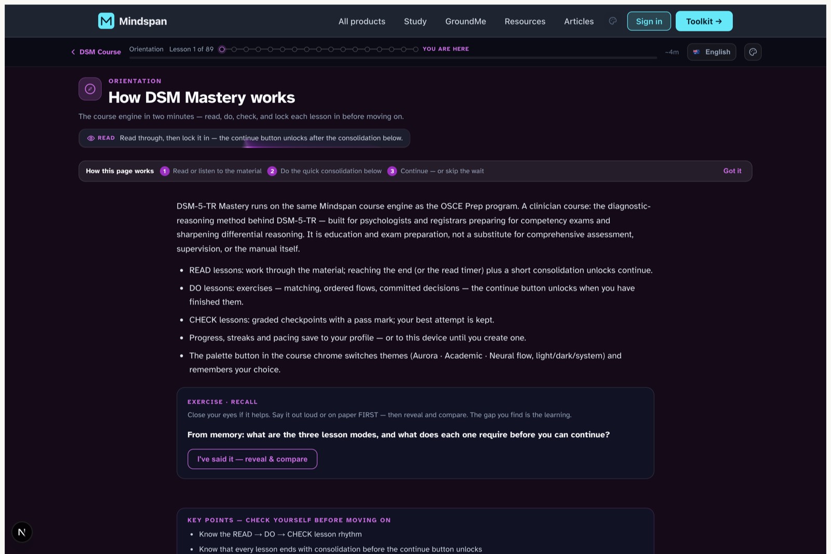Click step 3 badge in How this page works
The image size is (831, 554).
(392, 171)
